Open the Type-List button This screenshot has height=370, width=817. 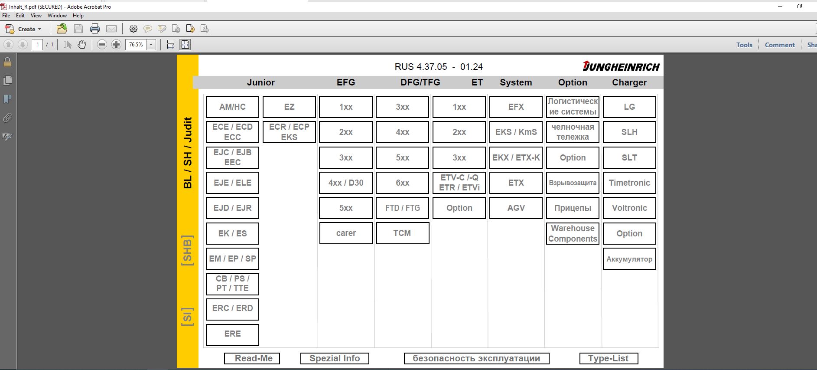(x=609, y=358)
